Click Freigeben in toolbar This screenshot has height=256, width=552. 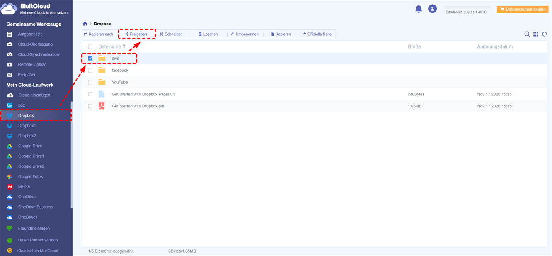(x=136, y=34)
